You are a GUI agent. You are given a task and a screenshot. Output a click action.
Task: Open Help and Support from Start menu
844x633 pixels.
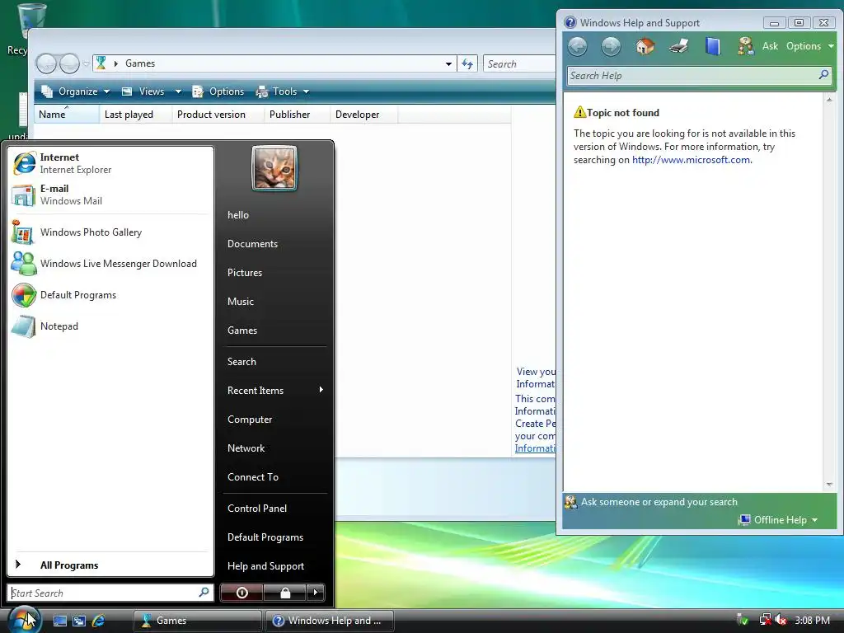tap(274, 566)
